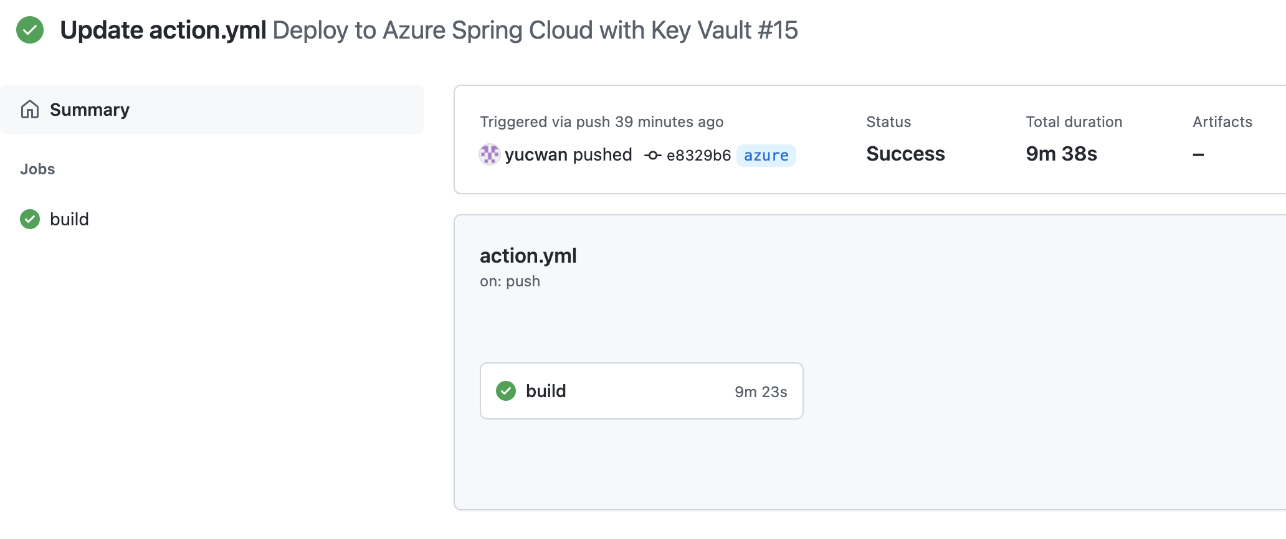Click the build job status icon in sidebar
The width and height of the screenshot is (1286, 539).
[30, 219]
